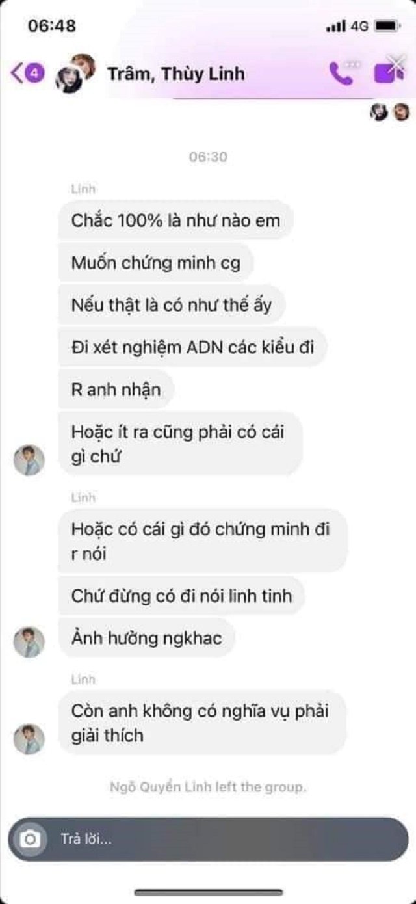Select message 'Chứ đừng có đi nói linh tinh'
416x904 pixels.
pyautogui.click(x=181, y=596)
